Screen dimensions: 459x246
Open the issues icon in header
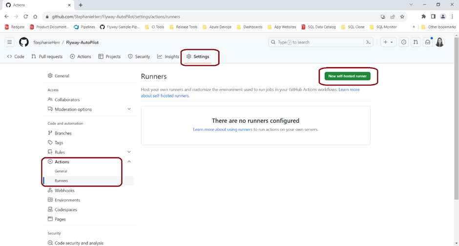click(x=404, y=42)
